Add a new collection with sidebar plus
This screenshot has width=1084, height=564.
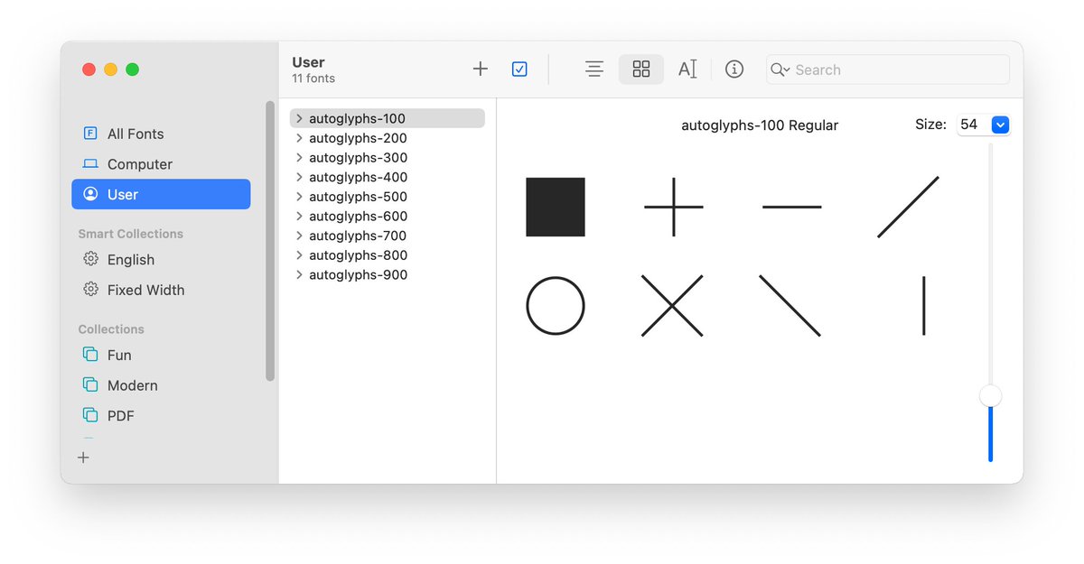click(83, 458)
